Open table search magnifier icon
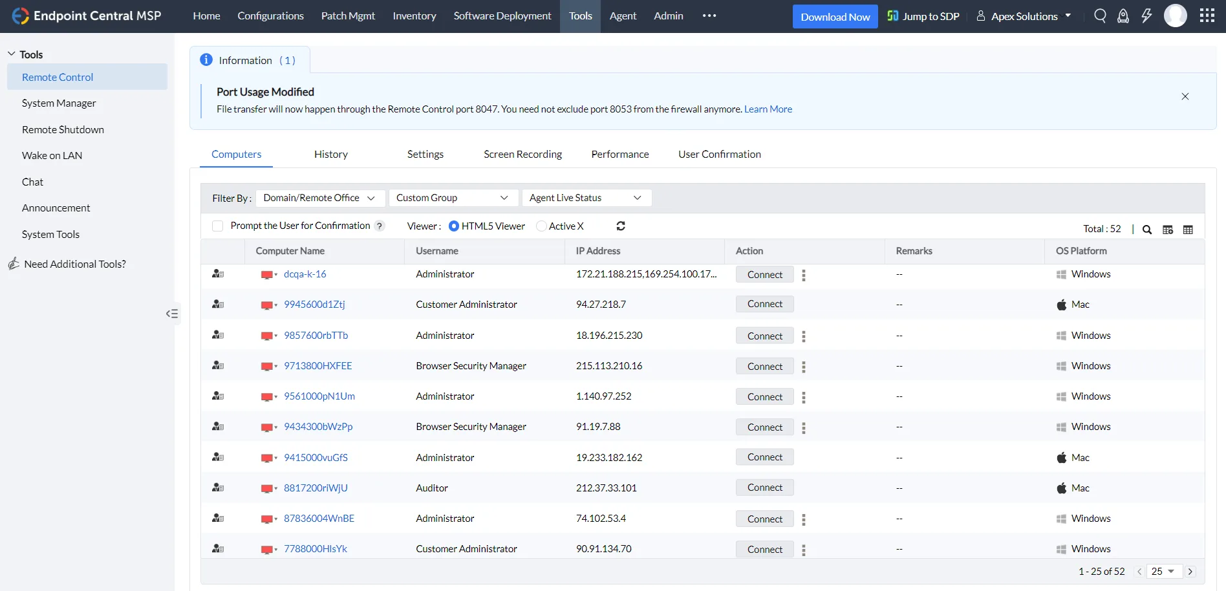This screenshot has height=591, width=1226. 1147,230
